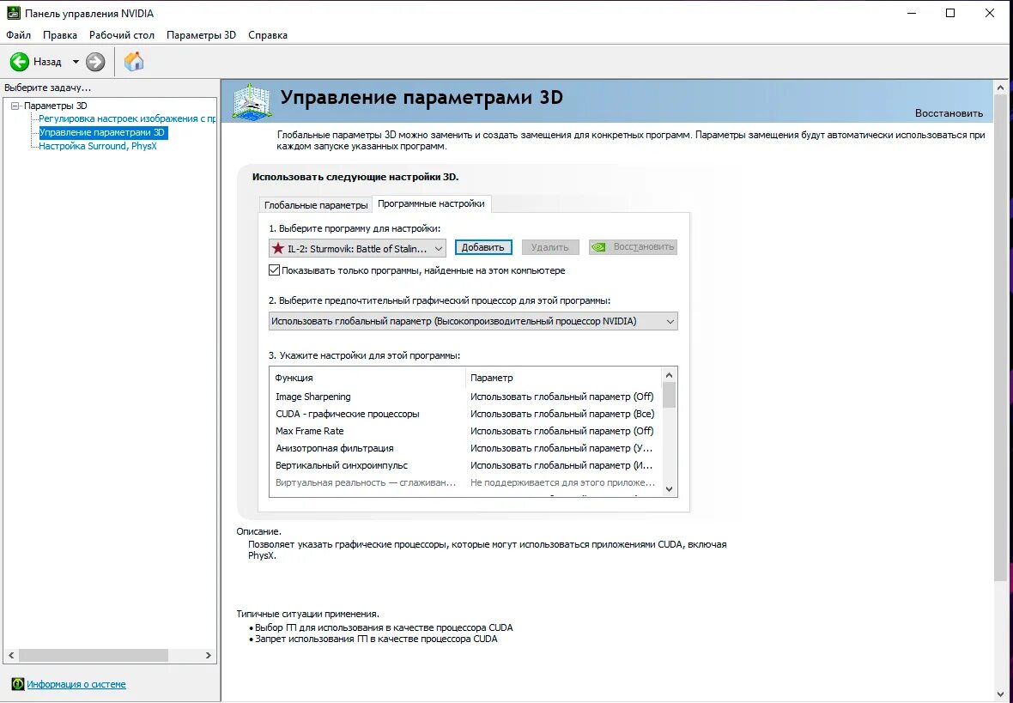Click the Удалить button
This screenshot has height=703, width=1013.
[549, 247]
